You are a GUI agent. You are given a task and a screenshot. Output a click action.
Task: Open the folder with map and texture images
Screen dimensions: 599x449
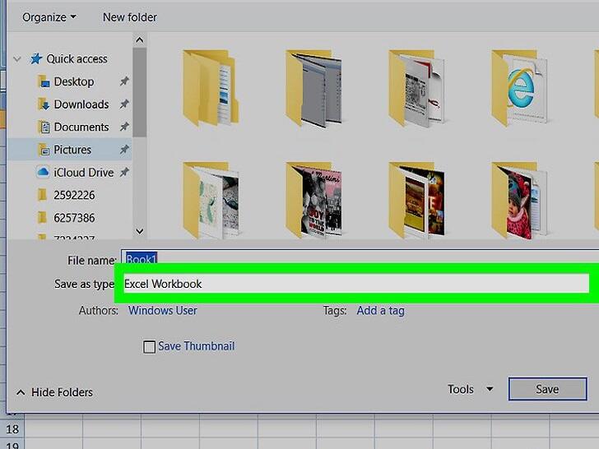[210, 201]
